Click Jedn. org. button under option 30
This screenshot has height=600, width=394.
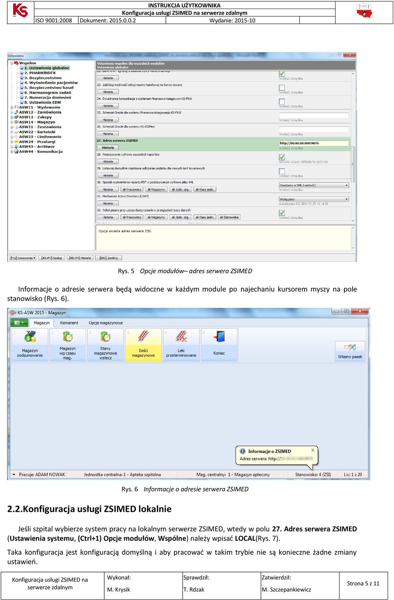(x=181, y=189)
